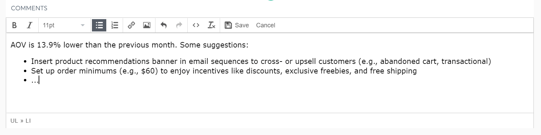This screenshot has height=135, width=541.
Task: Select the UL element in path bar
Action: (14, 121)
